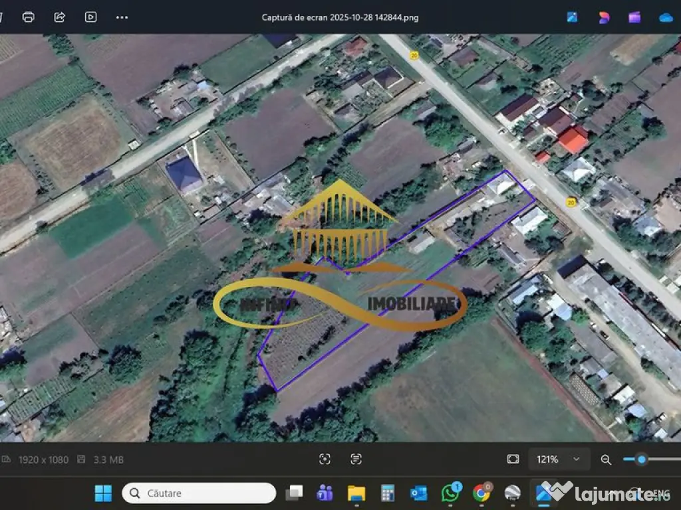Click the screenshot filename in title bar
The image size is (681, 510).
pyautogui.click(x=340, y=17)
